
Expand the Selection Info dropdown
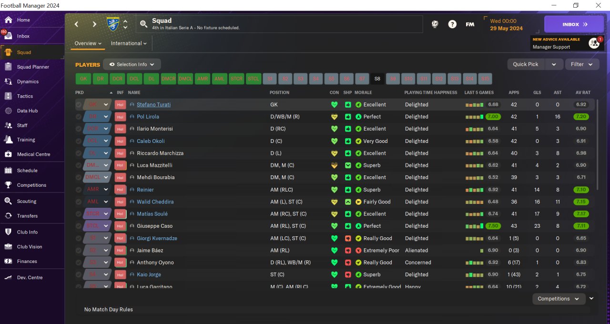coord(132,64)
